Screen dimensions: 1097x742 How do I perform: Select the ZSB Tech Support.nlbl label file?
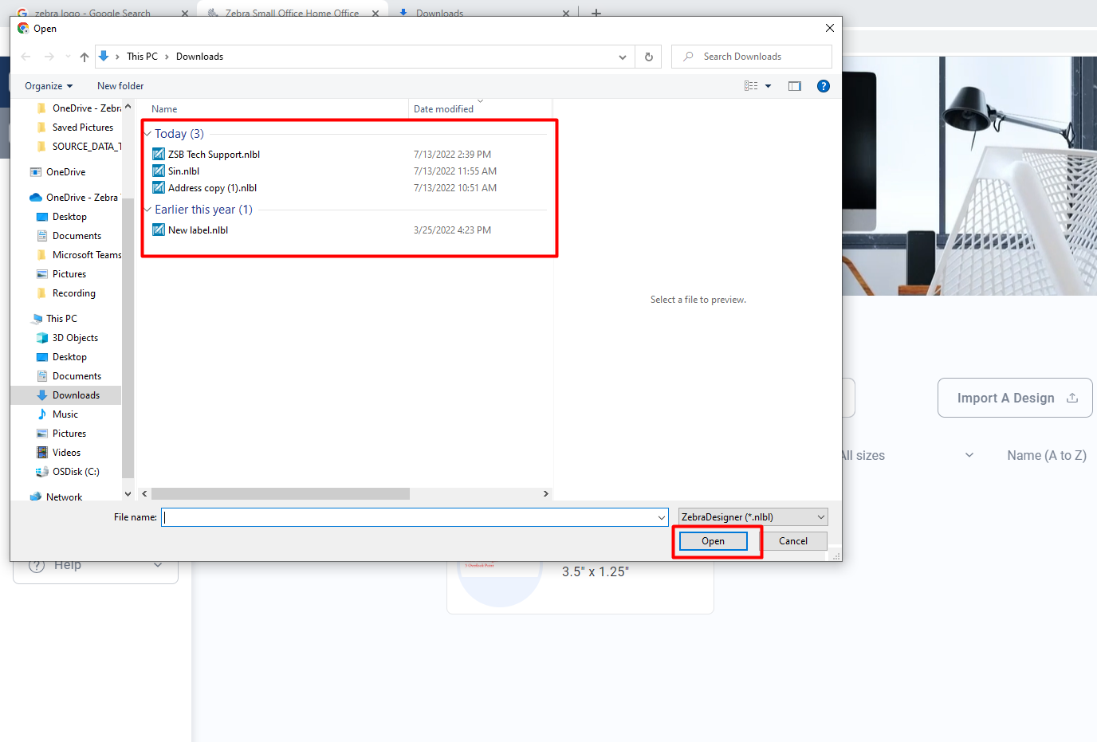(212, 154)
